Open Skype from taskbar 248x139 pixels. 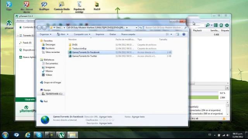(39, 135)
